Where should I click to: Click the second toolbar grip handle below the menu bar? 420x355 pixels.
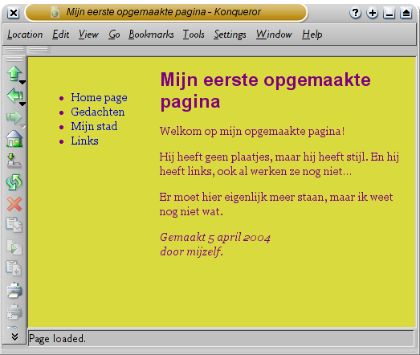pyautogui.click(x=39, y=49)
